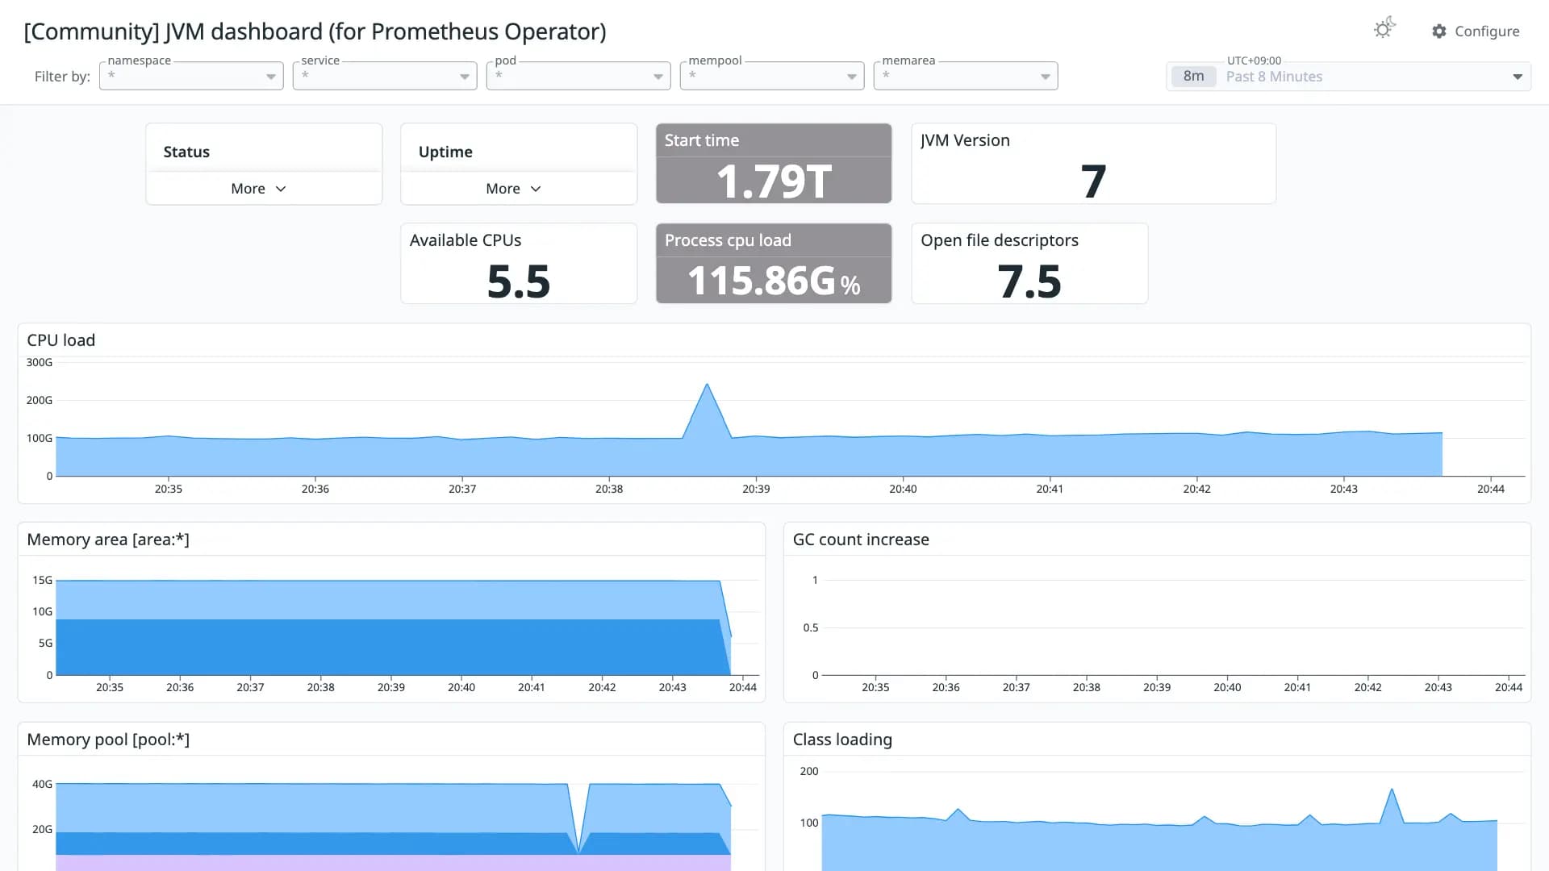Expand More in the Status widget
The width and height of the screenshot is (1549, 871).
[258, 189]
